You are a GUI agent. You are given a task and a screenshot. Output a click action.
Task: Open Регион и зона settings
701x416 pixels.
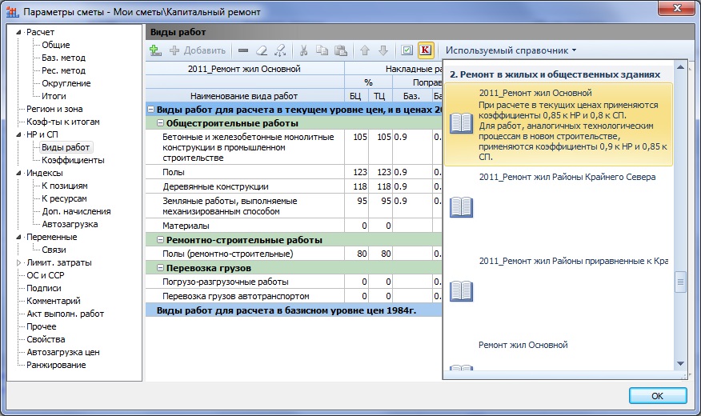point(54,109)
